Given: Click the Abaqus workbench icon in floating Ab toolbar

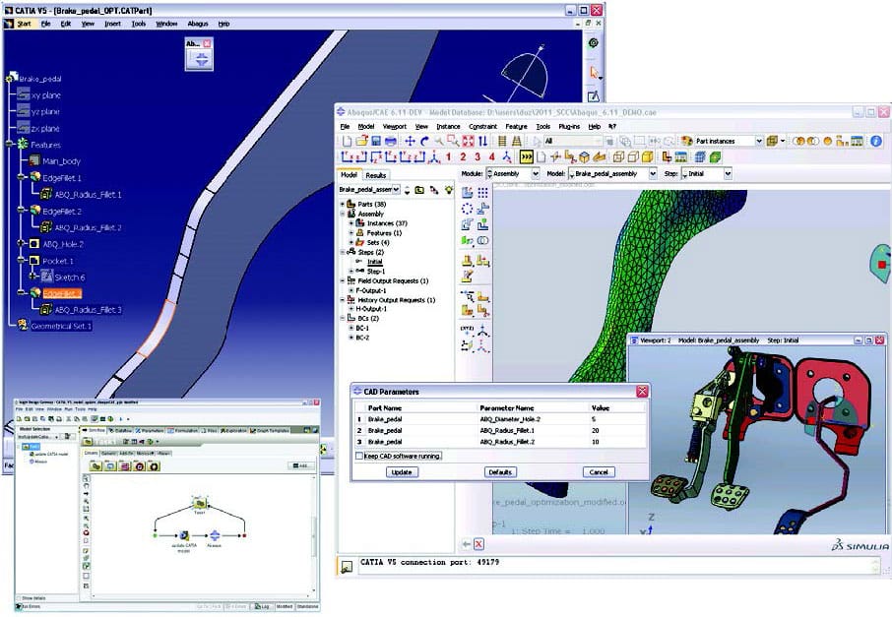Looking at the screenshot, I should (202, 60).
